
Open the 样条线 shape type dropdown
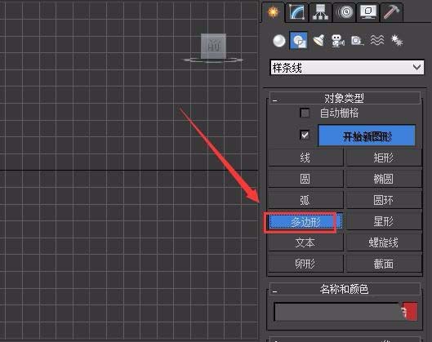tap(347, 68)
